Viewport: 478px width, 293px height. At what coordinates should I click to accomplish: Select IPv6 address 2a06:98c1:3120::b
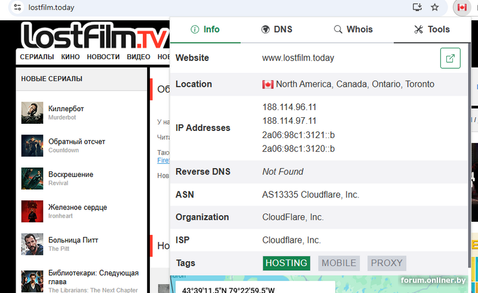(298, 149)
